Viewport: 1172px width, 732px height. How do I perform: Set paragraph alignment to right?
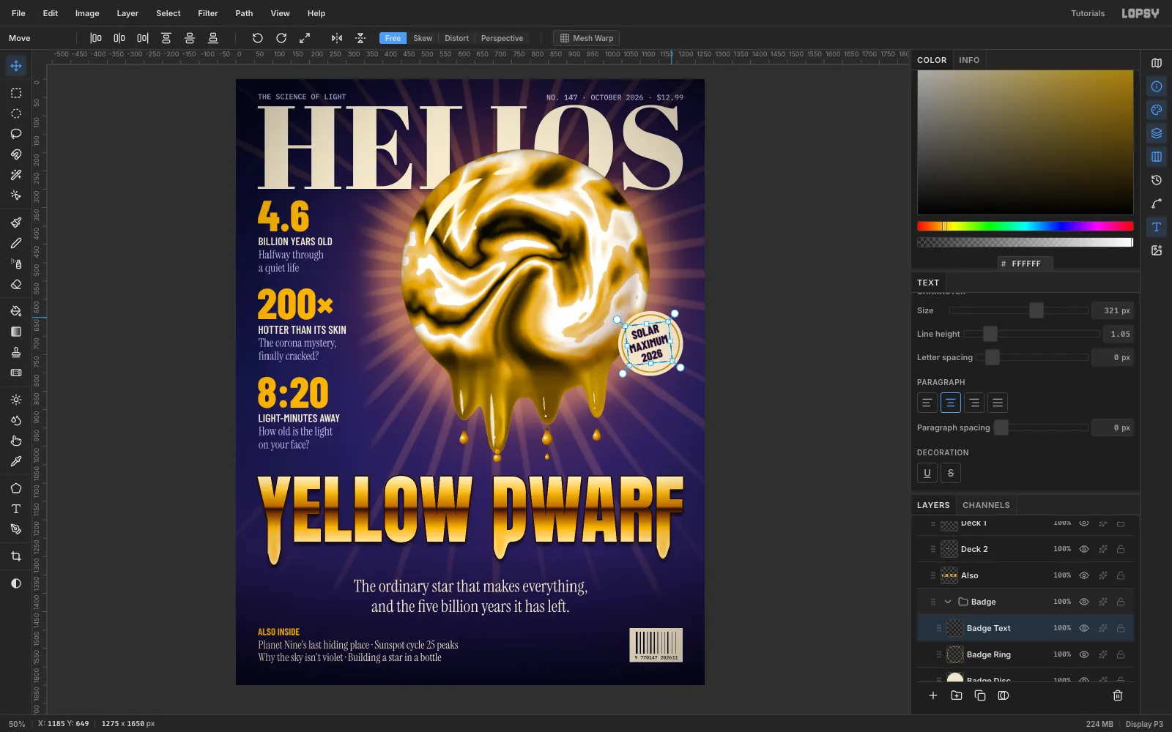click(x=974, y=403)
